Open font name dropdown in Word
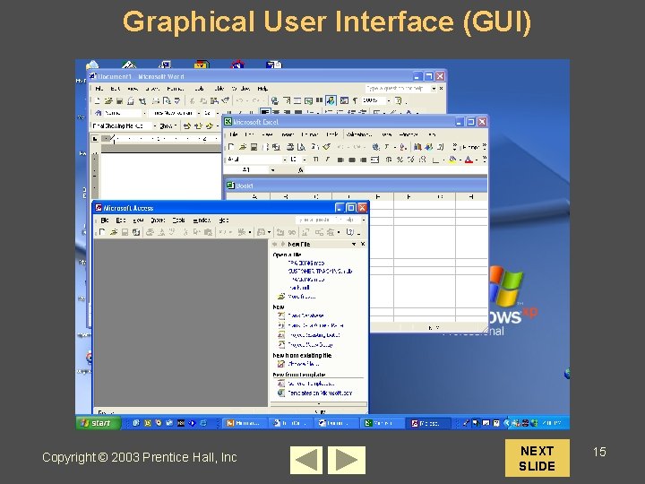Screen dimensions: 645x484 click(x=198, y=113)
